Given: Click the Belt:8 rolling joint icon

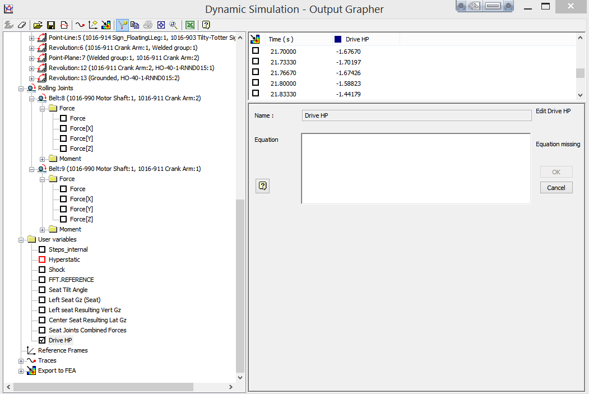Looking at the screenshot, I should (42, 98).
